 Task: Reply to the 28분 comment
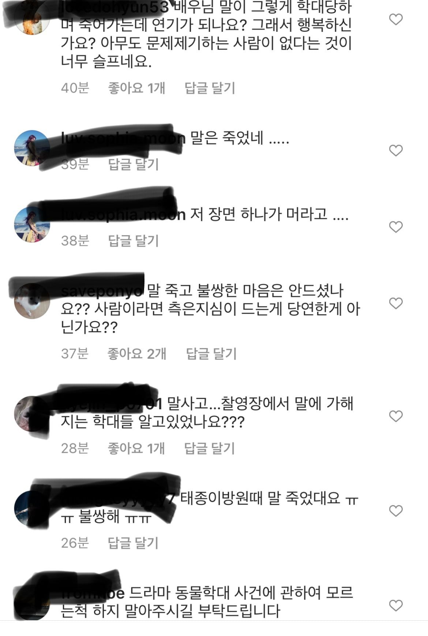209,448
